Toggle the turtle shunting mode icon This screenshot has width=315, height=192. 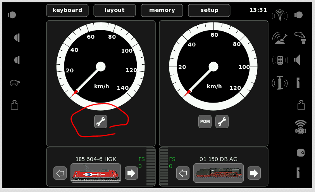coord(15,82)
